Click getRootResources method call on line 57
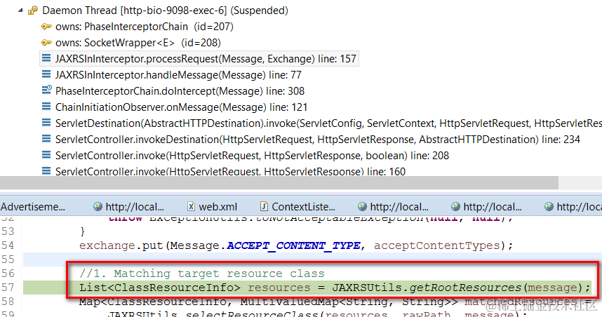Image resolution: width=602 pixels, height=317 pixels. 465,288
